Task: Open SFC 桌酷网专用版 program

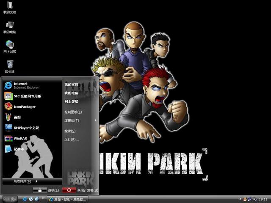Action: point(32,96)
